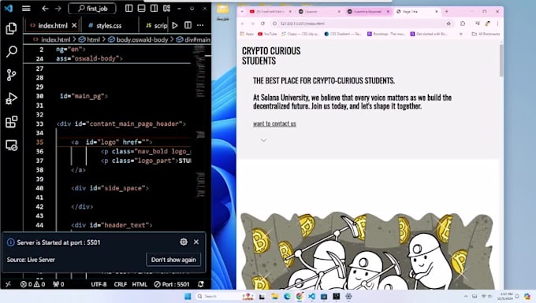Dismiss the Live Server notification

tap(196, 242)
